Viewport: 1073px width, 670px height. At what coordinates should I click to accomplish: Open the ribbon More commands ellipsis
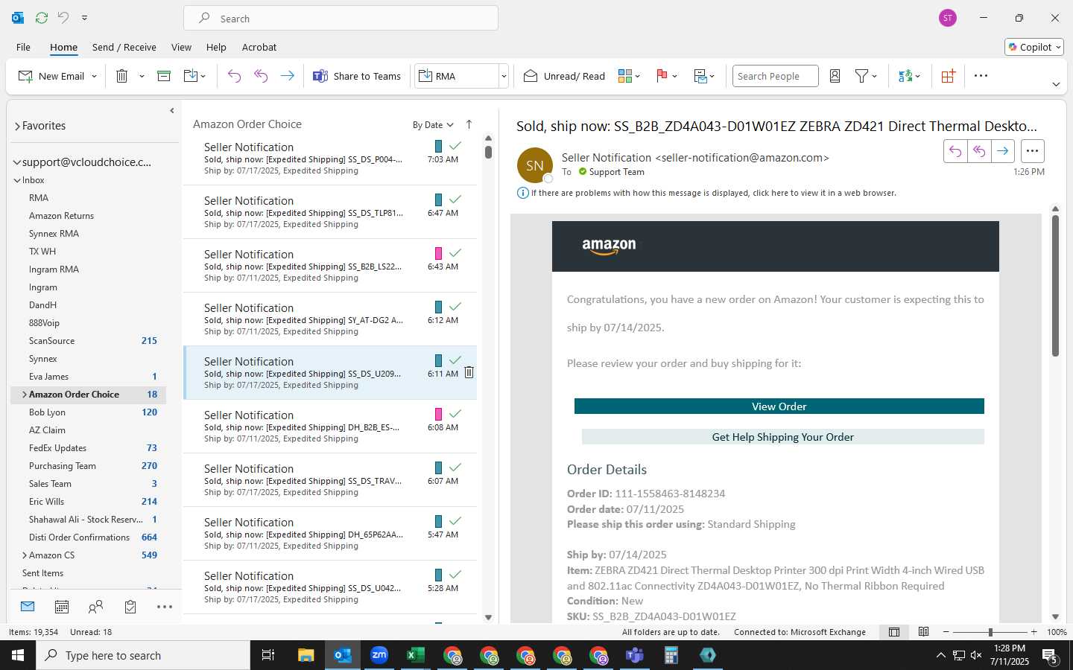click(981, 76)
